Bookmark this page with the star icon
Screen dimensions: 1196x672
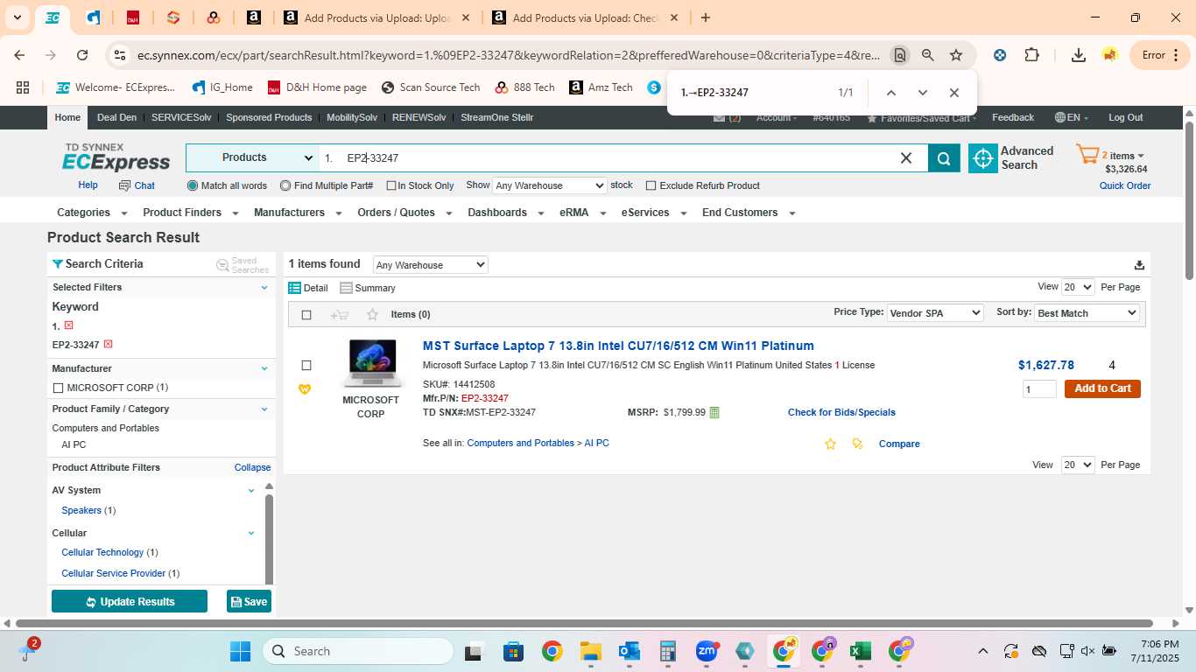956,55
